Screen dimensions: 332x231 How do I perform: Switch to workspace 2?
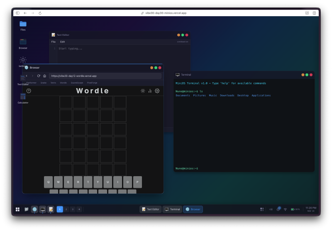66,209
